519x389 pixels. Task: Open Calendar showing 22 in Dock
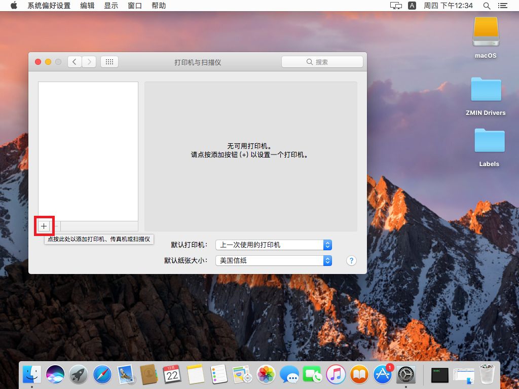(x=172, y=374)
